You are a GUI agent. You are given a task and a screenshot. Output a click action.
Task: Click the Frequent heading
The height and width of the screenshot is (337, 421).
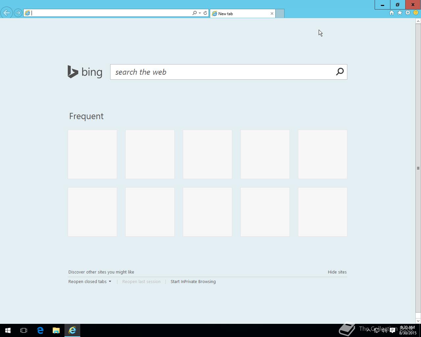[86, 116]
